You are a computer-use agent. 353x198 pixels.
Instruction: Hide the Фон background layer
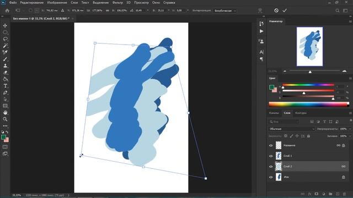(271, 177)
